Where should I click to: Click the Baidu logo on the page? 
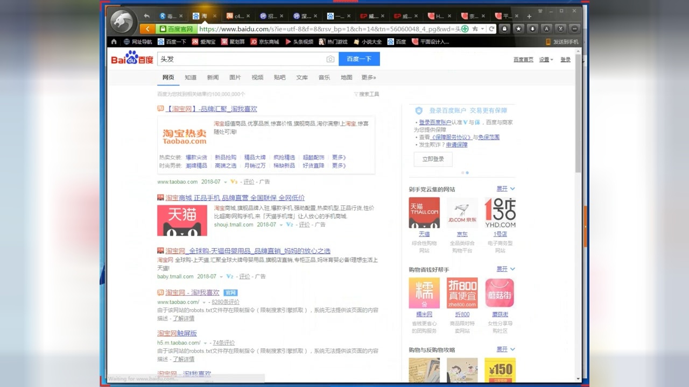click(132, 58)
